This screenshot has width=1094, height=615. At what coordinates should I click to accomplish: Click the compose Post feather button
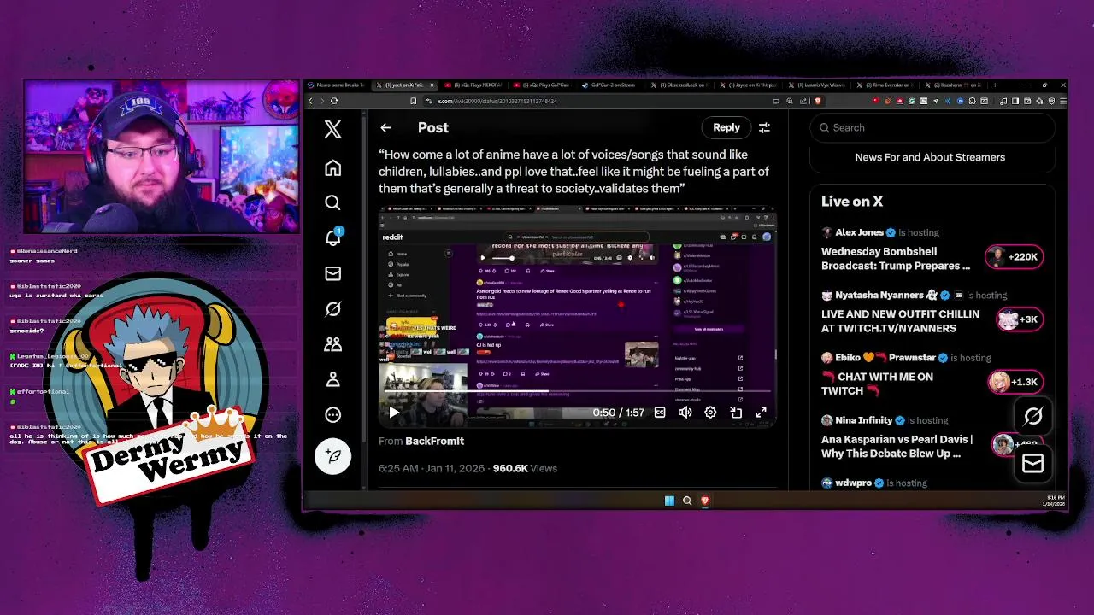click(x=332, y=456)
